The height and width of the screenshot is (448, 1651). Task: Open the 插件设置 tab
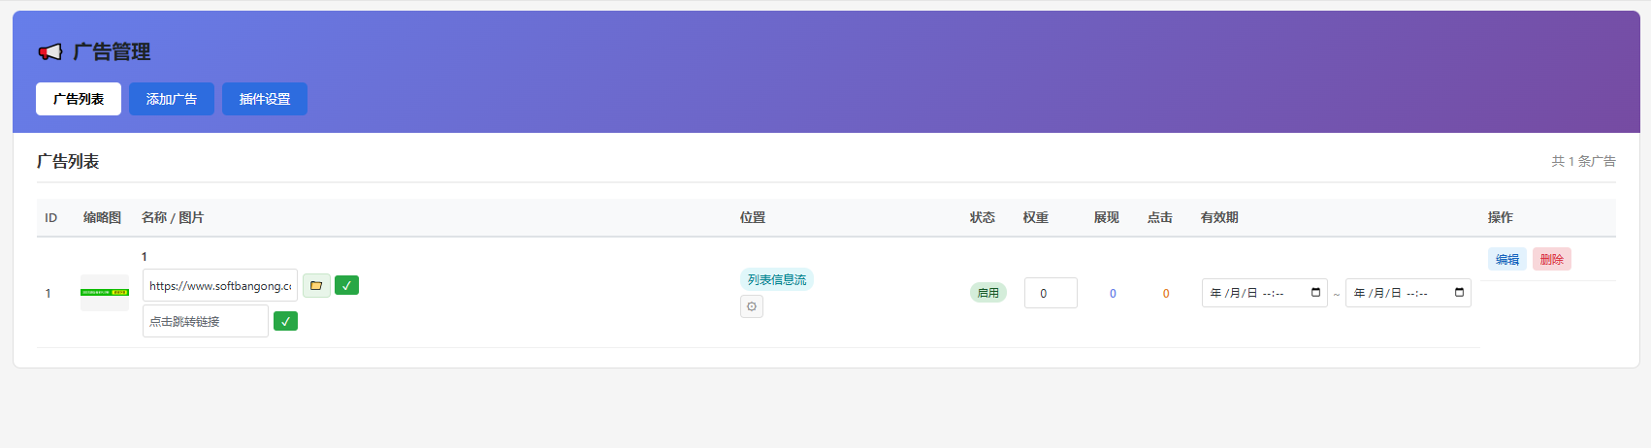point(265,99)
